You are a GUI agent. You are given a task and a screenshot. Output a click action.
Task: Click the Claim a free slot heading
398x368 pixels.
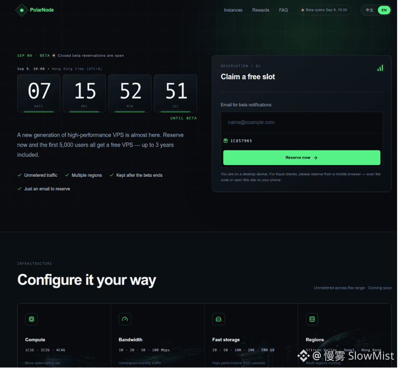point(248,77)
